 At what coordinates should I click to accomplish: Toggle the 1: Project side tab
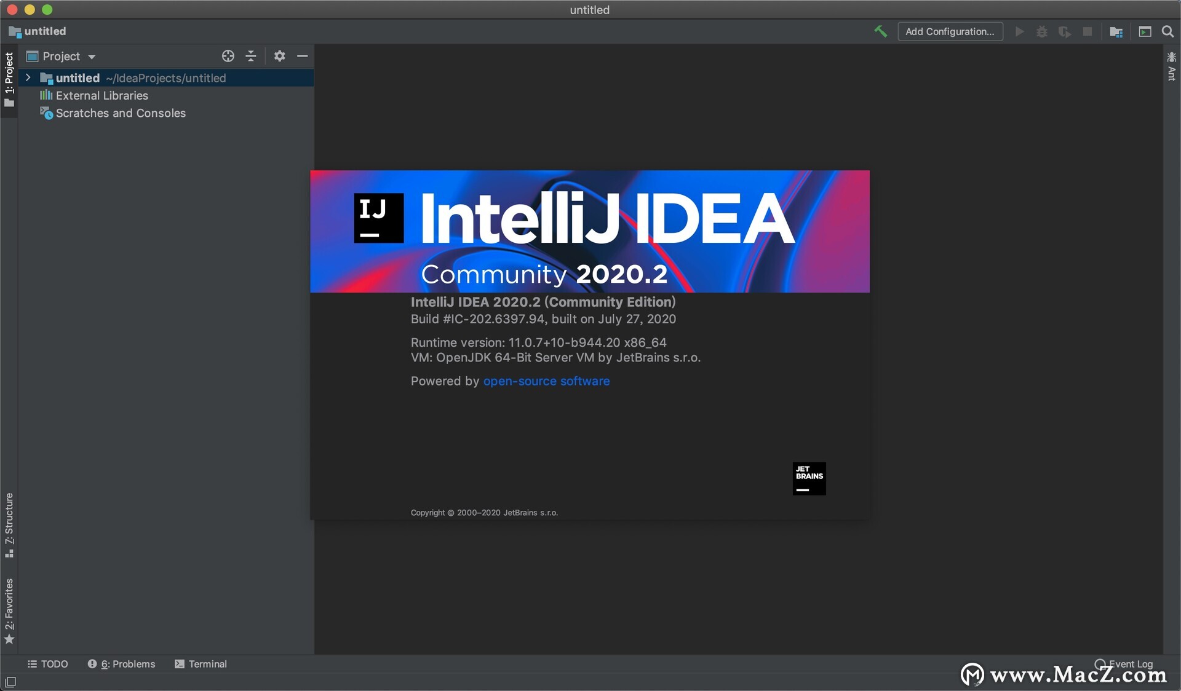pyautogui.click(x=9, y=80)
